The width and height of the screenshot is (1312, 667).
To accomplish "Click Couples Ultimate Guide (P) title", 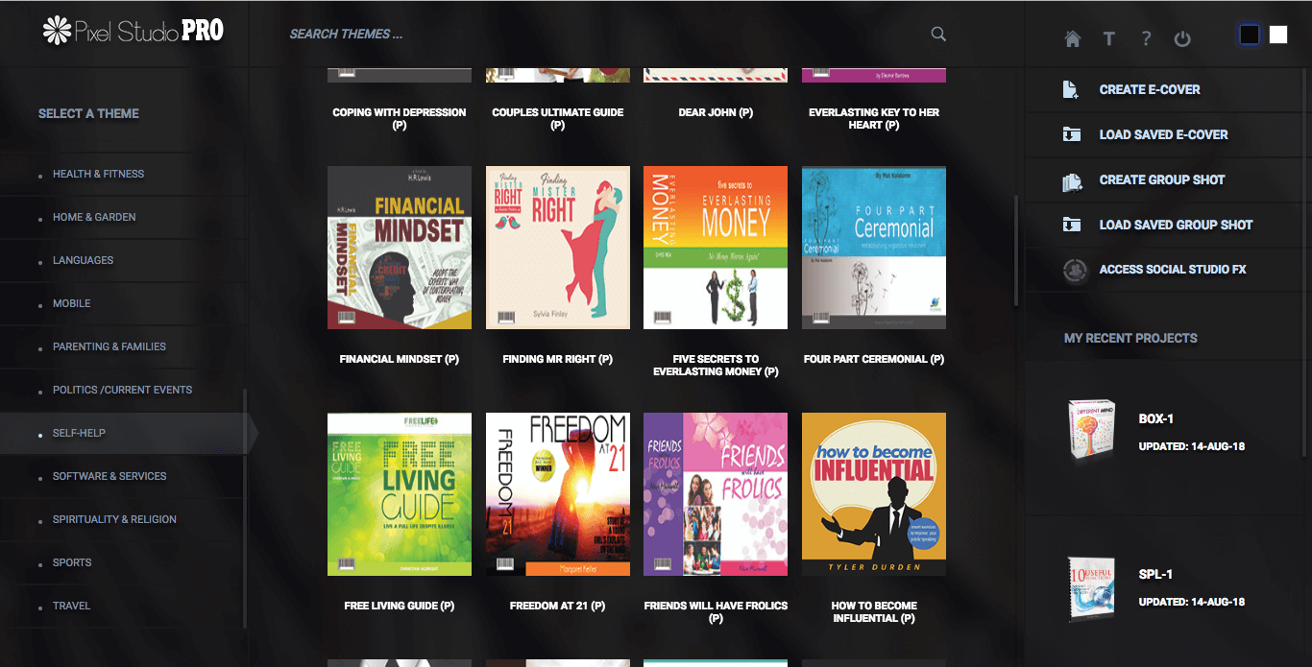I will point(558,119).
